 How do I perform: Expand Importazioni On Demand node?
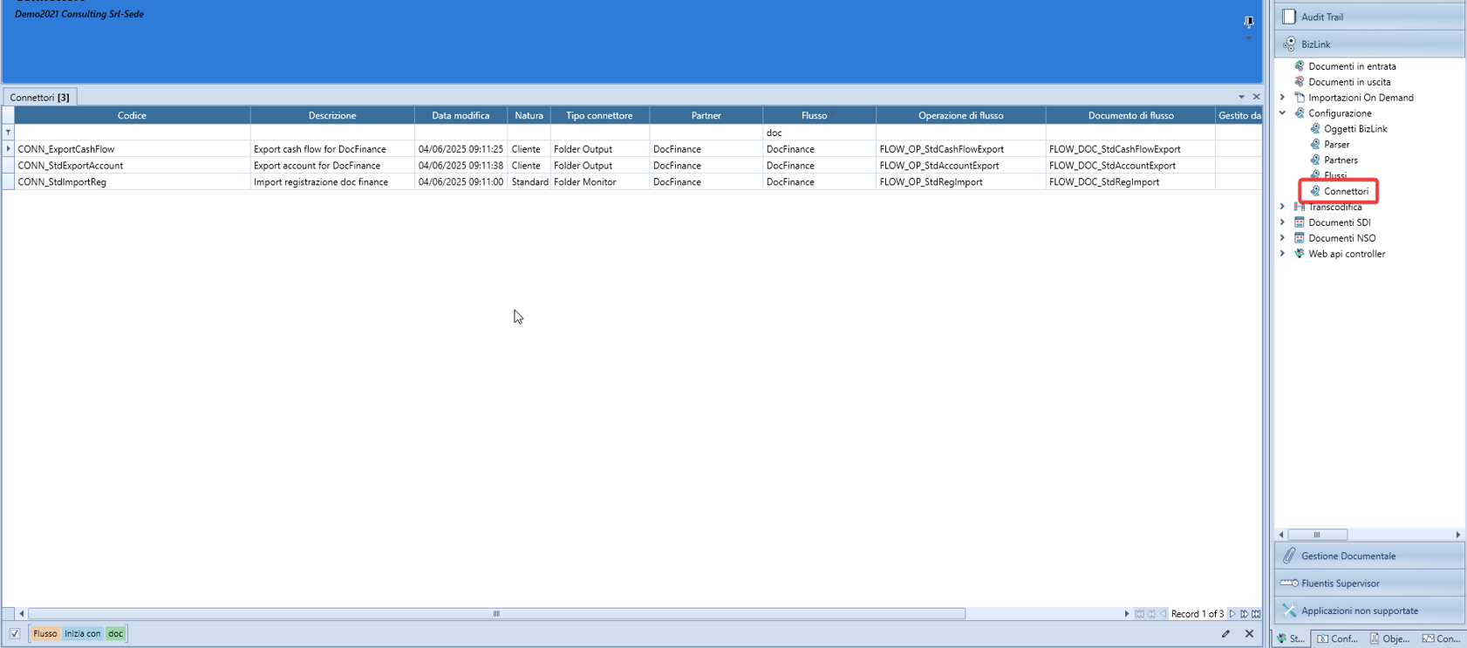pyautogui.click(x=1282, y=98)
